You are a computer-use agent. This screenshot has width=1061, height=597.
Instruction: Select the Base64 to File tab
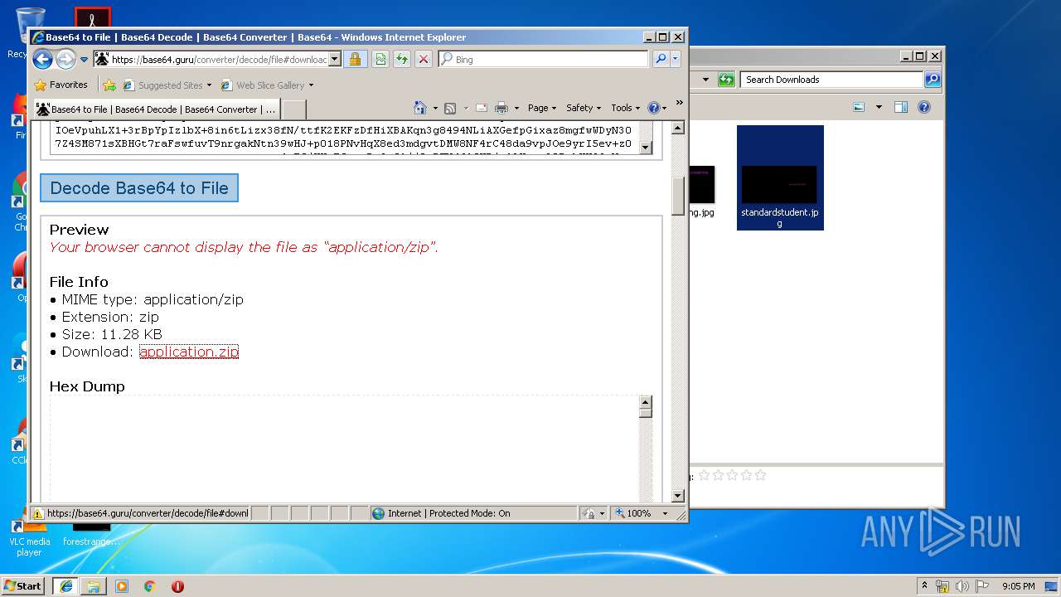(x=156, y=109)
